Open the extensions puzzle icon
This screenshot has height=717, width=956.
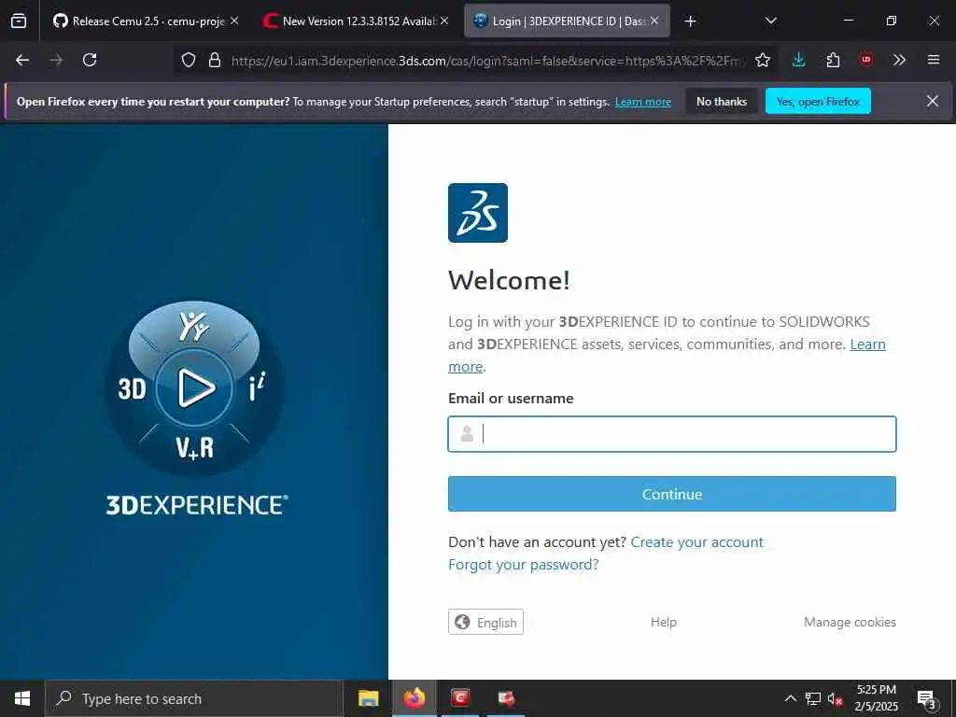point(833,60)
